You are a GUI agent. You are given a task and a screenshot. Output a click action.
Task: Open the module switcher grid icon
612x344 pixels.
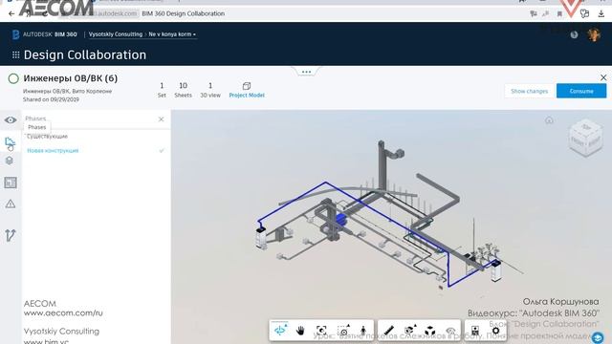pyautogui.click(x=15, y=55)
